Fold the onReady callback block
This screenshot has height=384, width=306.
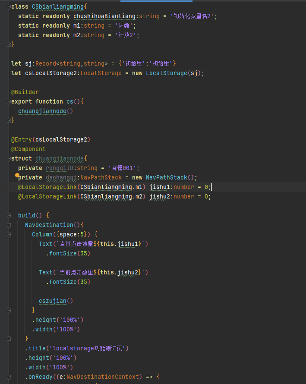(x=8, y=377)
